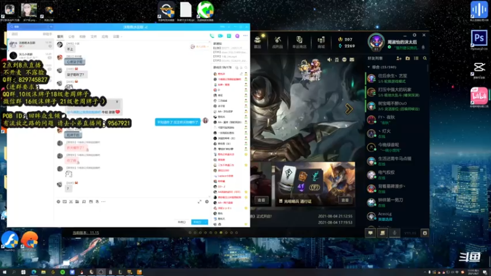The image size is (491, 276).
Task: Switch to the 相册 tab in QQ group
Action: tap(82, 37)
